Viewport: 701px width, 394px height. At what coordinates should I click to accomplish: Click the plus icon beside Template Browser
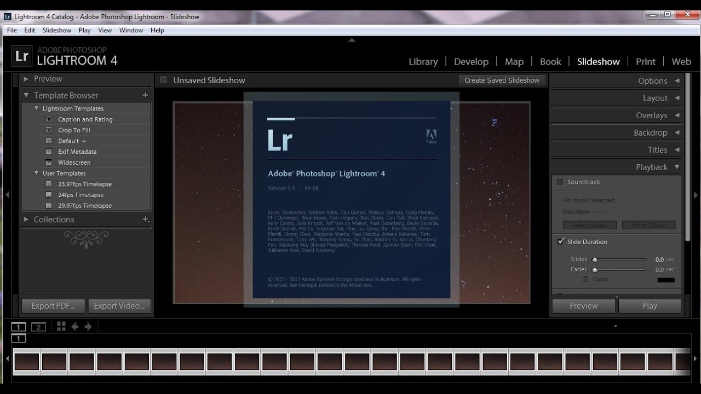tap(145, 95)
